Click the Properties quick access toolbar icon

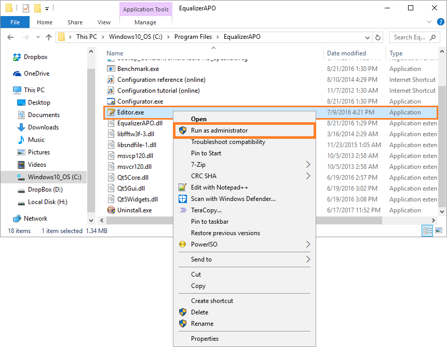[26, 8]
